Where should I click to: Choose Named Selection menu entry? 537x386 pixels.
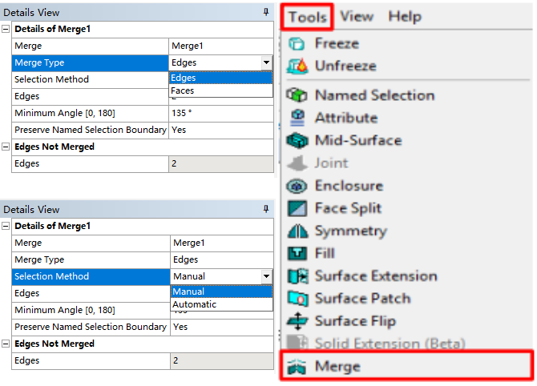coord(374,95)
